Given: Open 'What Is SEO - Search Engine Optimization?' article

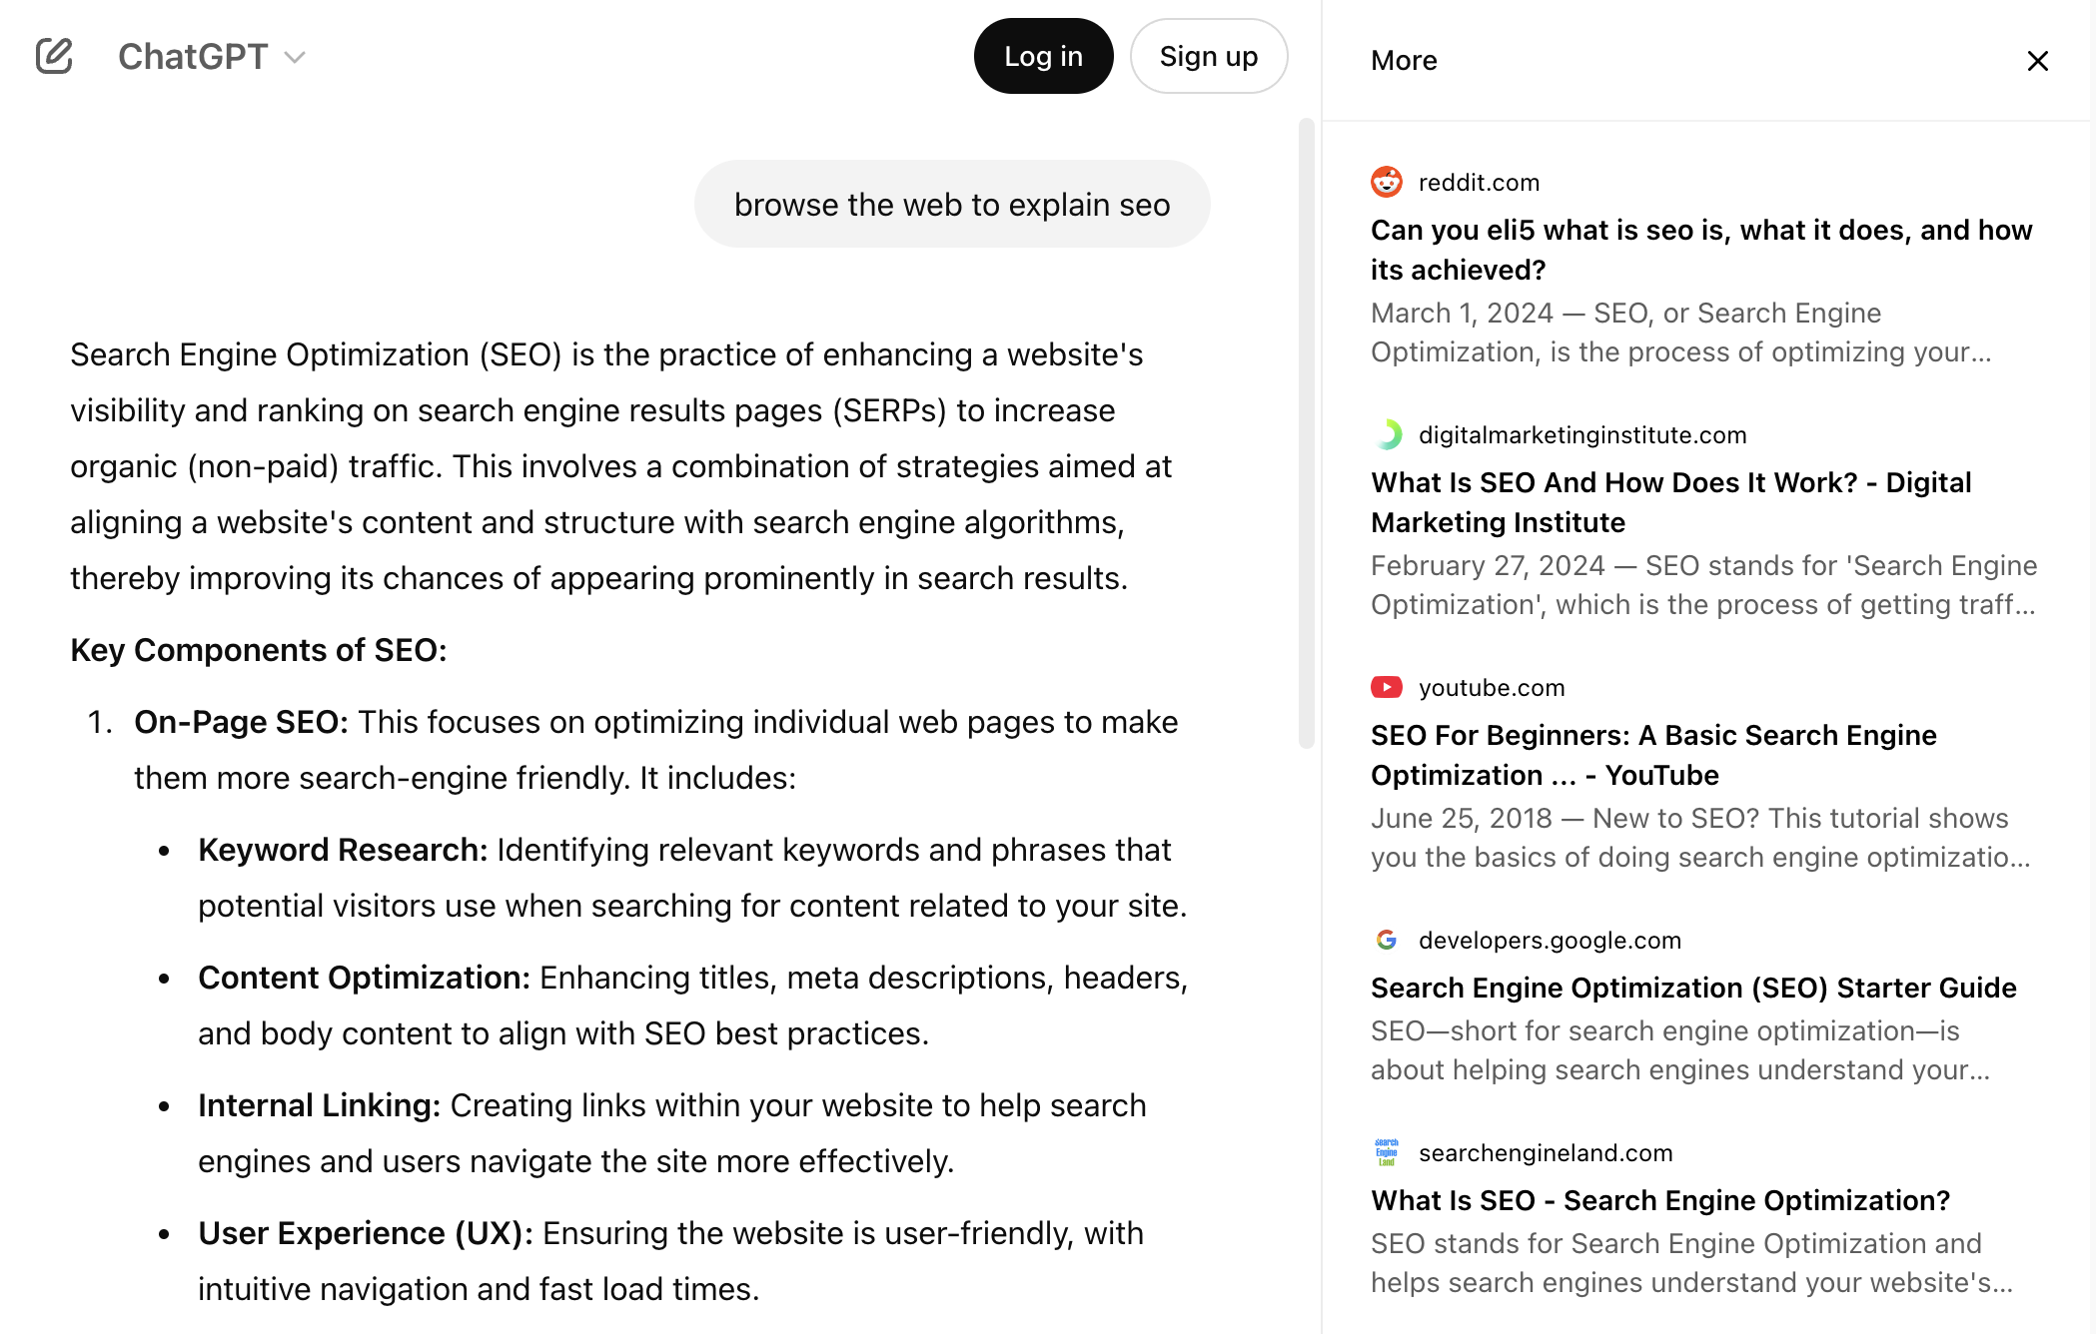Looking at the screenshot, I should pyautogui.click(x=1658, y=1199).
